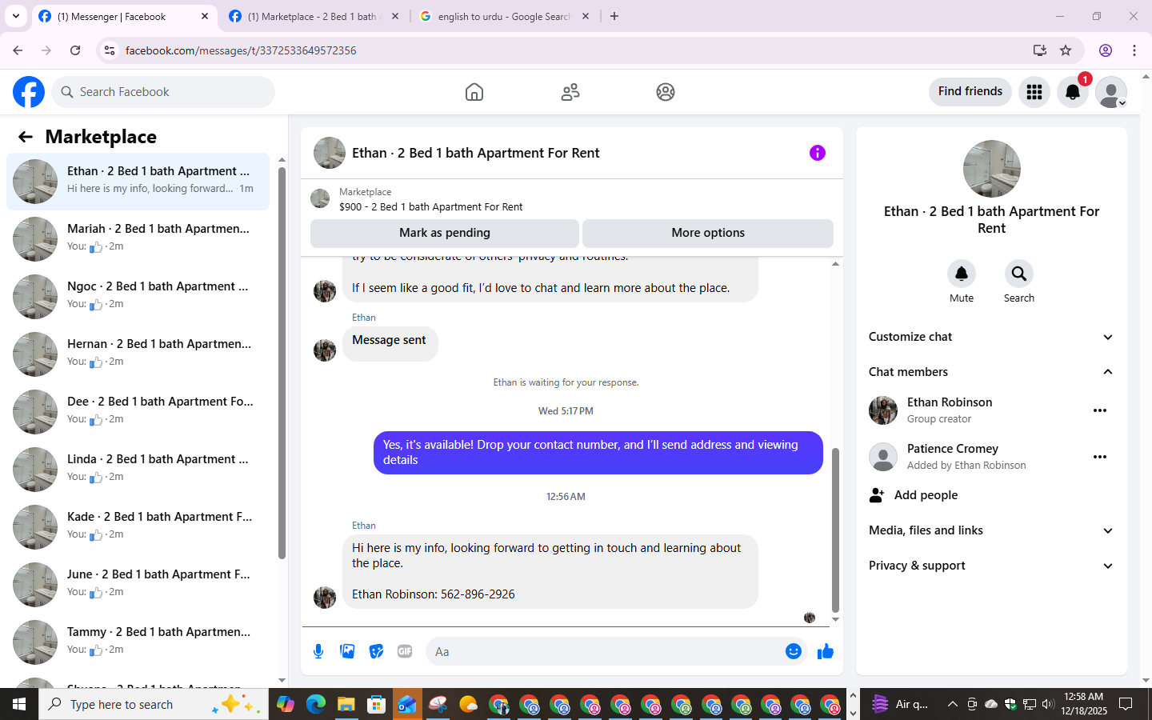Viewport: 1152px width, 720px height.
Task: Attach a photo or file icon
Action: point(347,651)
